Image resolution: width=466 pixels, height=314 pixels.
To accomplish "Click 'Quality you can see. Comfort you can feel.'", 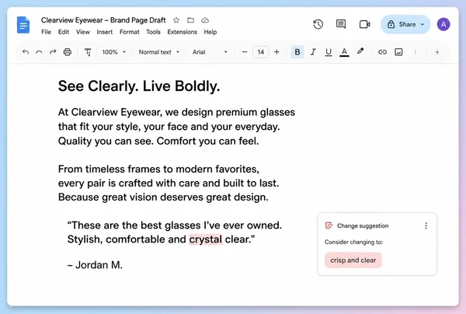I will (158, 141).
